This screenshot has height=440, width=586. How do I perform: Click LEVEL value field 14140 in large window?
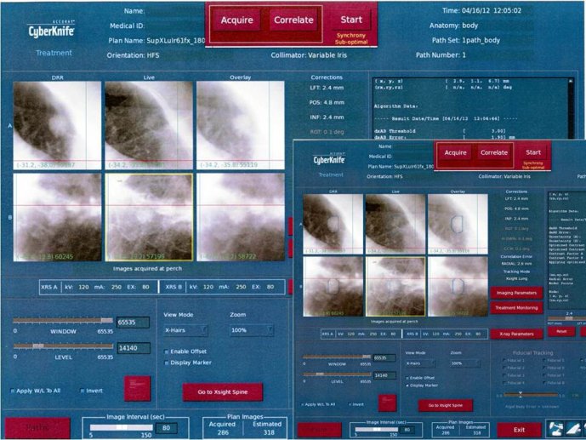tap(133, 348)
